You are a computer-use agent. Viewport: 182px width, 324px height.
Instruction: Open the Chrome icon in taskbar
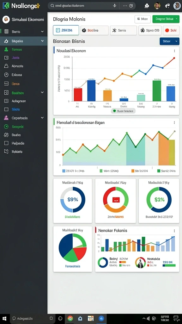pyautogui.click(x=70, y=318)
